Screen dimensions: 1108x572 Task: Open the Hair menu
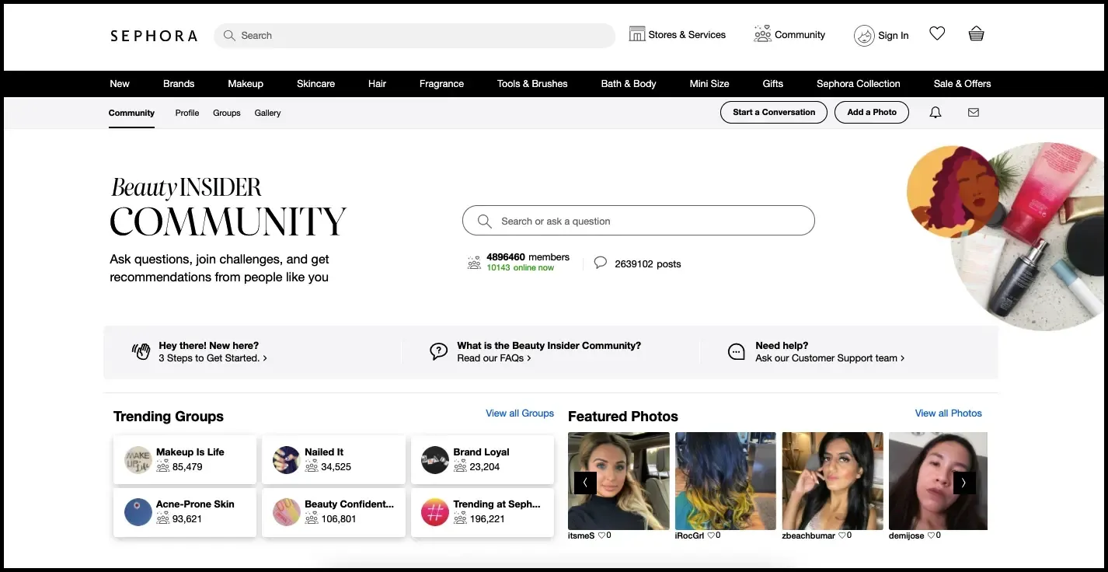click(377, 84)
